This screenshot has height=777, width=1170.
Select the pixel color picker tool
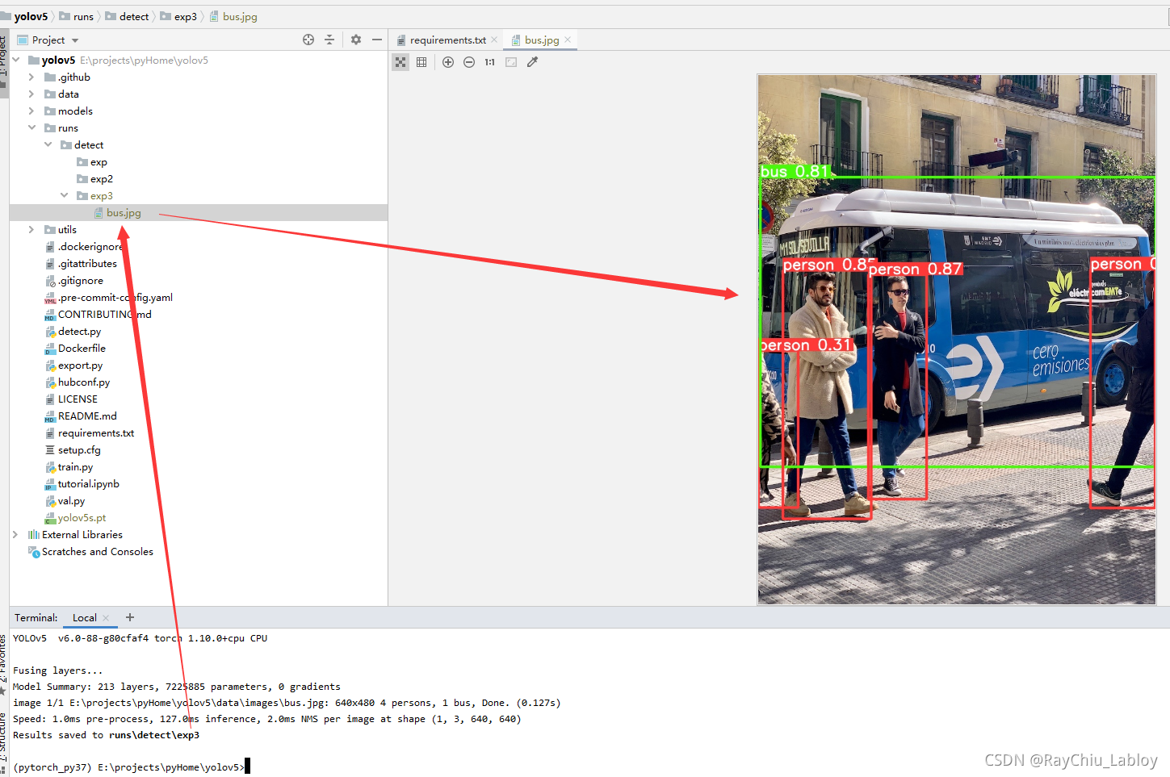pos(532,61)
